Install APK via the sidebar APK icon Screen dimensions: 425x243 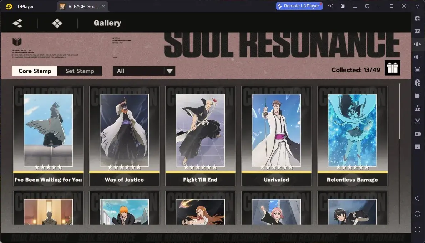(418, 108)
